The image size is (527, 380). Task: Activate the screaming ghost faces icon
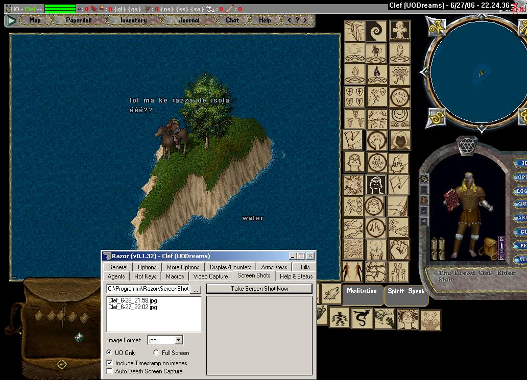coord(398,272)
